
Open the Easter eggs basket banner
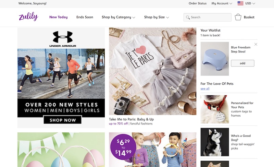61,150
